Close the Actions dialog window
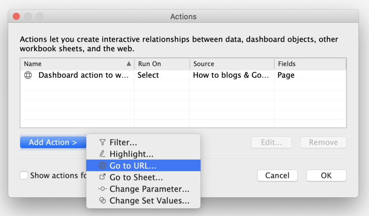Image resolution: width=369 pixels, height=216 pixels. point(16,17)
